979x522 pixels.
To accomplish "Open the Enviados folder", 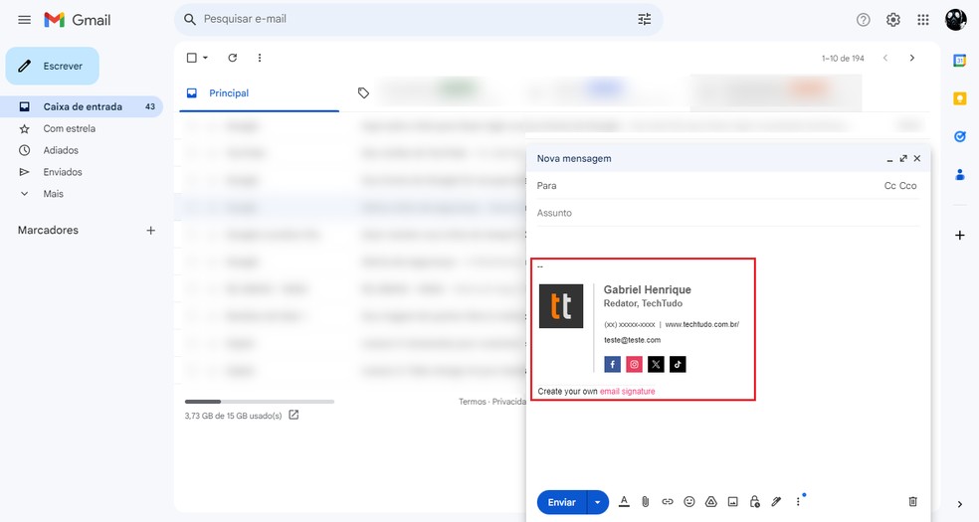I will [x=62, y=172].
